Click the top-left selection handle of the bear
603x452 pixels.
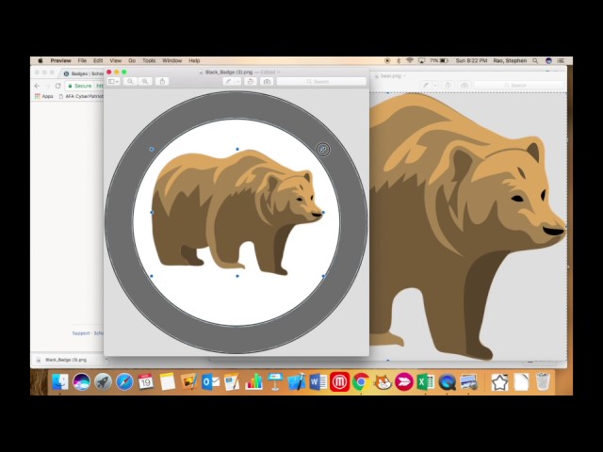pos(152,149)
